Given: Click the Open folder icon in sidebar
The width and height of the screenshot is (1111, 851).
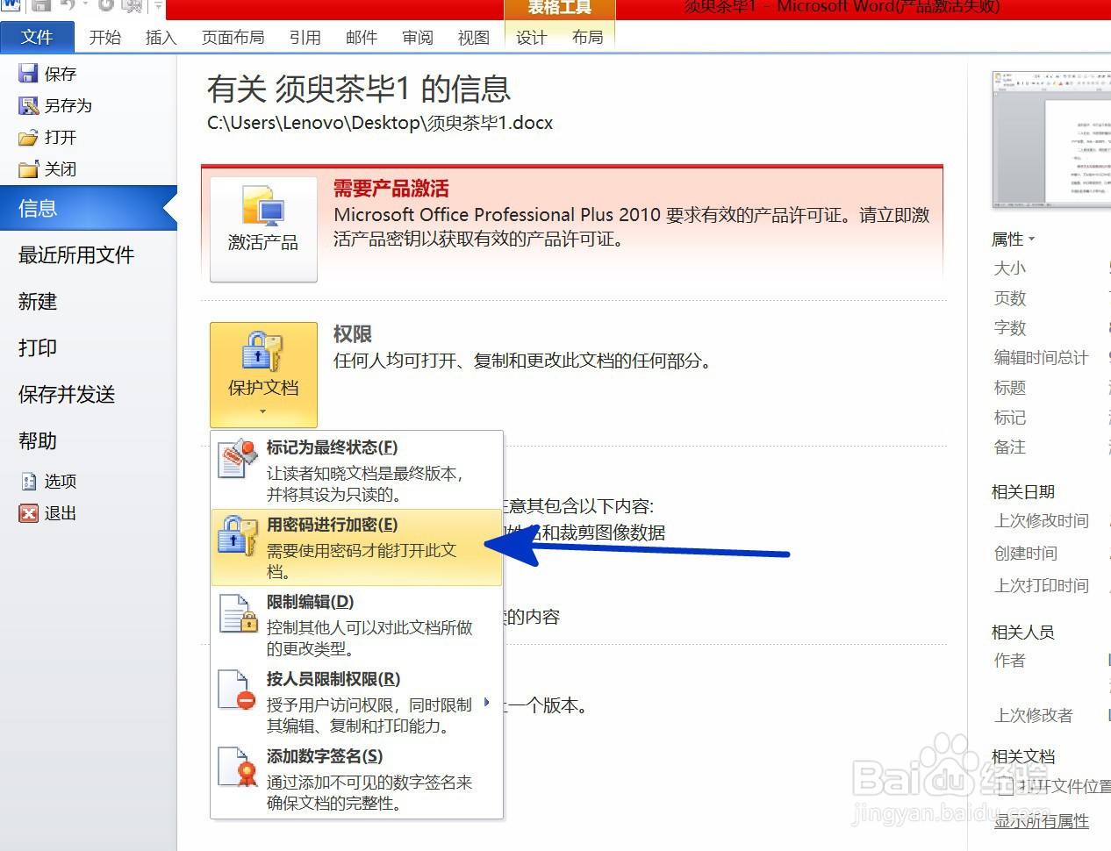Looking at the screenshot, I should (28, 138).
